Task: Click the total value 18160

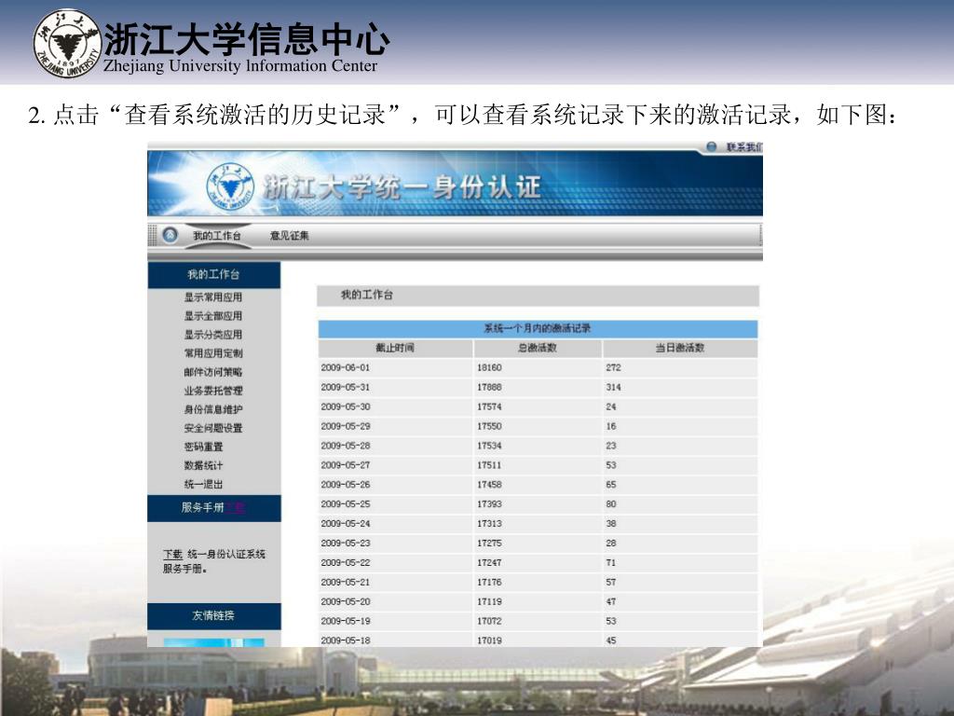Action: pos(489,367)
